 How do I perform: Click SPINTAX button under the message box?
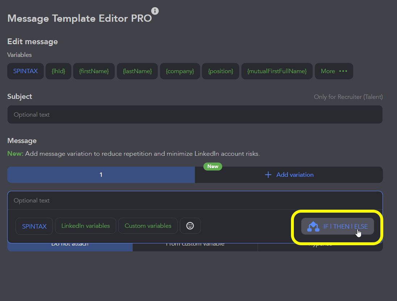(34, 226)
